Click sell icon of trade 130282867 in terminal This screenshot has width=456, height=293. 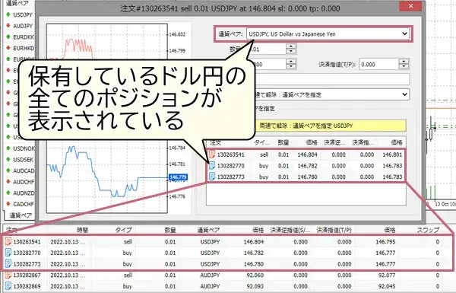[8, 275]
